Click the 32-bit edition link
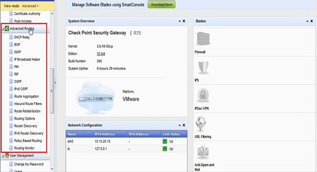 tap(101, 54)
